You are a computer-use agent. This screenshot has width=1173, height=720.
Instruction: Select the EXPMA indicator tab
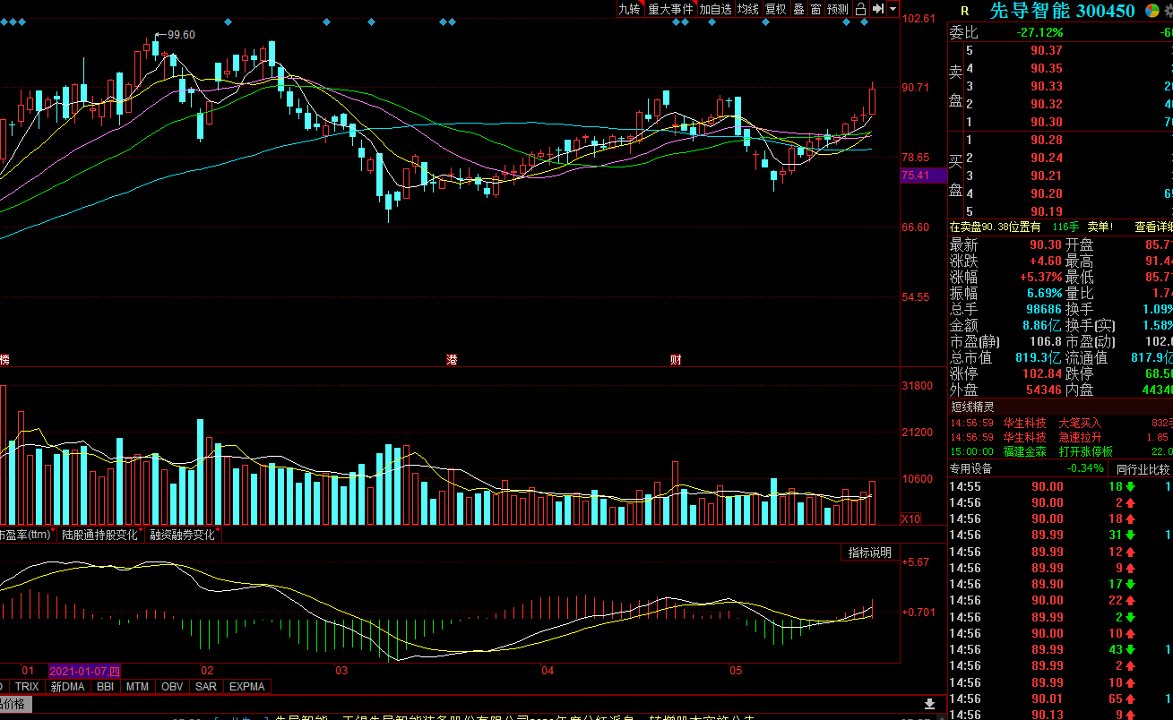coord(247,687)
